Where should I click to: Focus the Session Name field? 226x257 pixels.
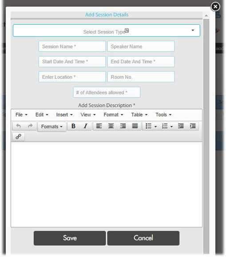[x=72, y=47]
